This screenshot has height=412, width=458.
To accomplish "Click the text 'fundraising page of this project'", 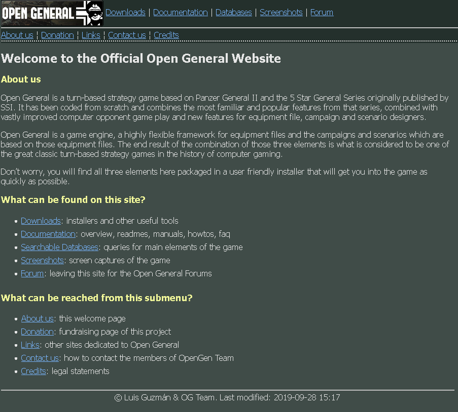I will (x=115, y=332).
